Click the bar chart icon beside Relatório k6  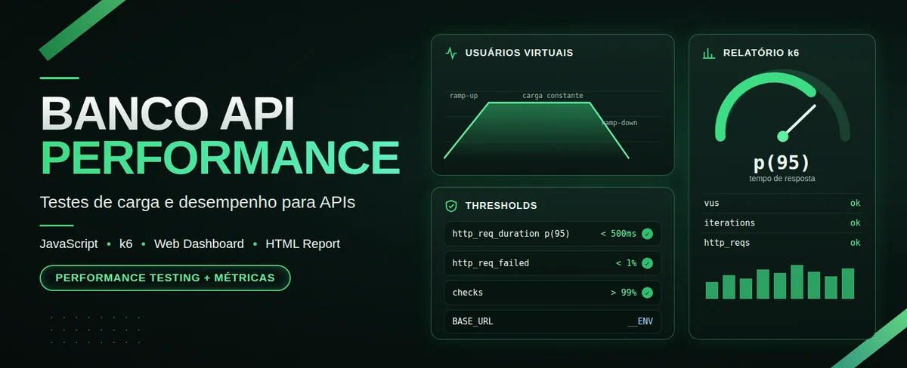(x=709, y=54)
